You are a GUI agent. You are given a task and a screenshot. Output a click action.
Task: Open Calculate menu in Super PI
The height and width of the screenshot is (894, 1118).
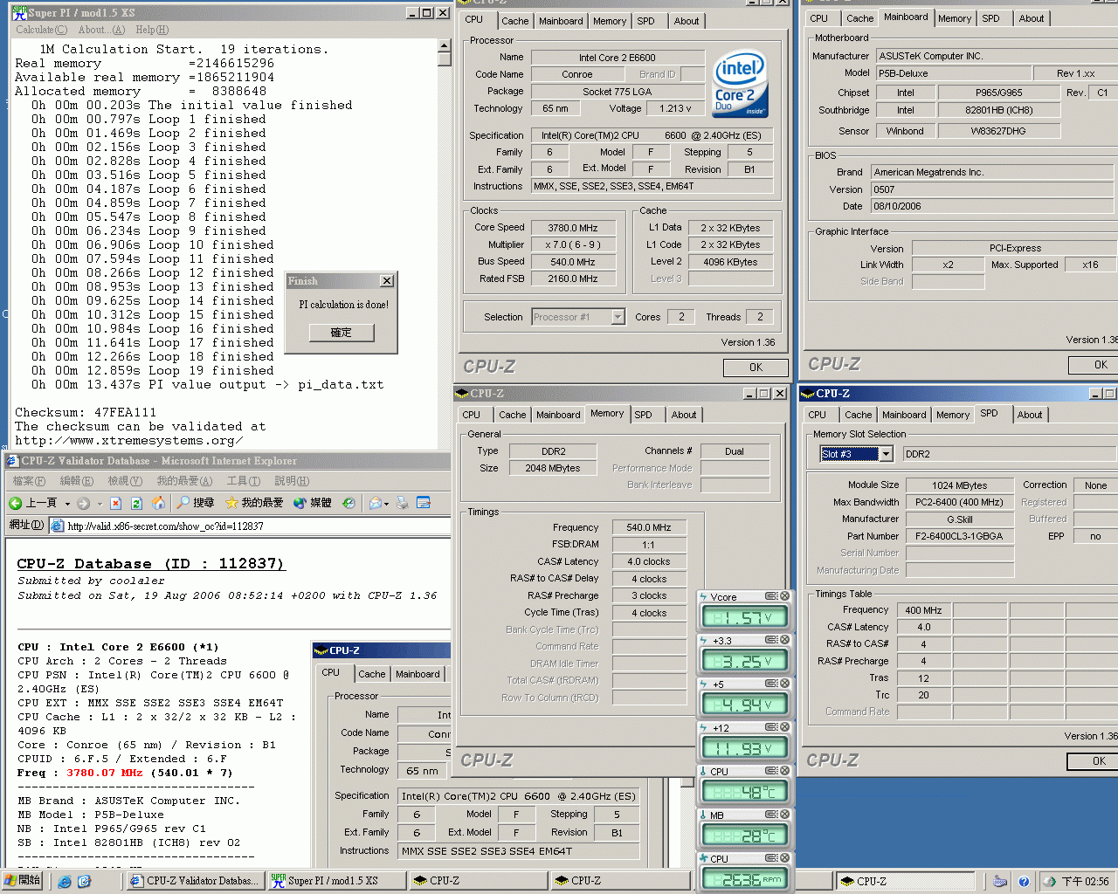[x=41, y=30]
